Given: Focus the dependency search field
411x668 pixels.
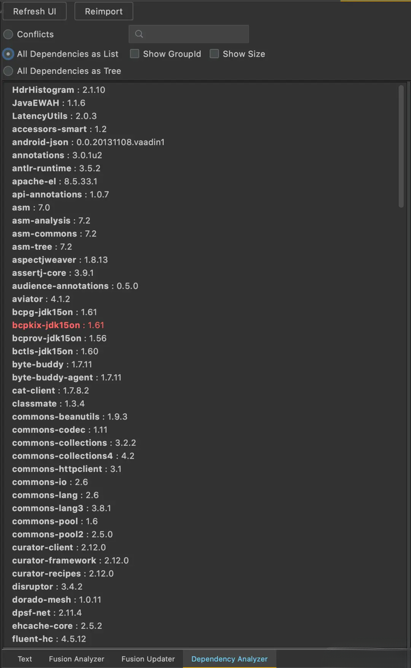Looking at the screenshot, I should (x=189, y=34).
